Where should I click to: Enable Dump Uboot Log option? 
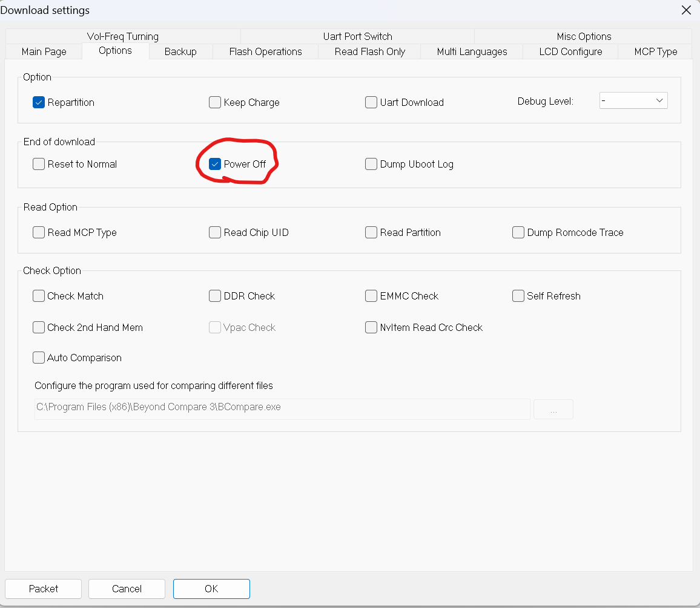371,164
